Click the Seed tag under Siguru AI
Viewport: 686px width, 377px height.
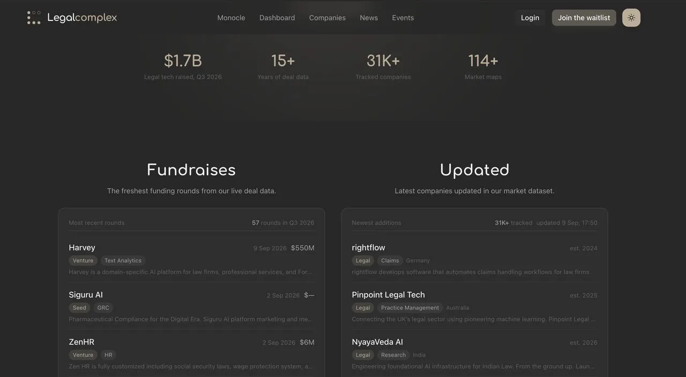[79, 307]
